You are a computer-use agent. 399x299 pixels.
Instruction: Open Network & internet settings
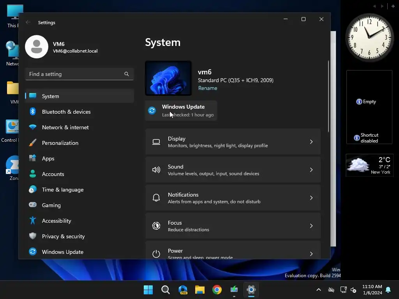(x=79, y=127)
